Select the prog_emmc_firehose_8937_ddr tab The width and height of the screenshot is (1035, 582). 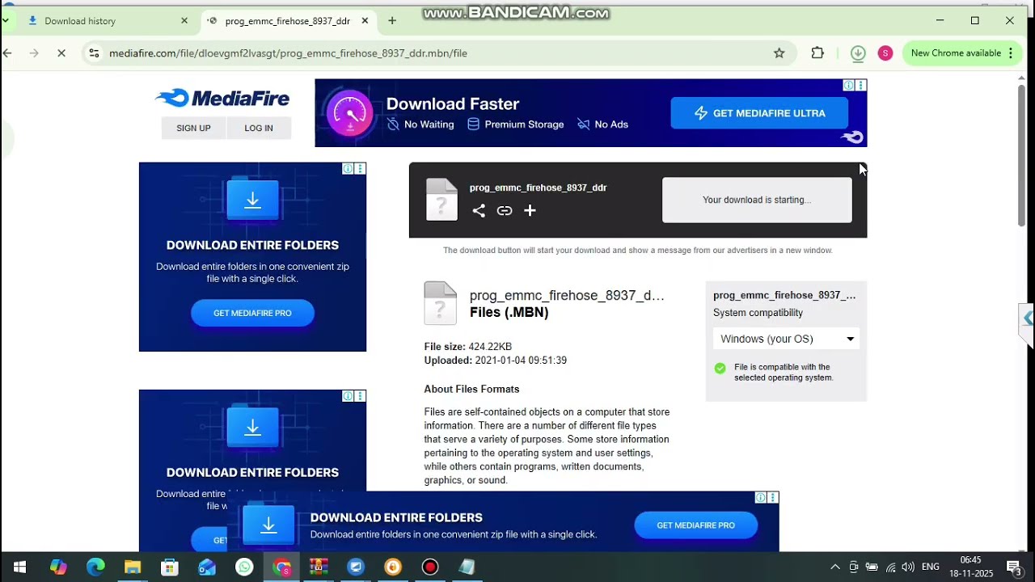[288, 21]
